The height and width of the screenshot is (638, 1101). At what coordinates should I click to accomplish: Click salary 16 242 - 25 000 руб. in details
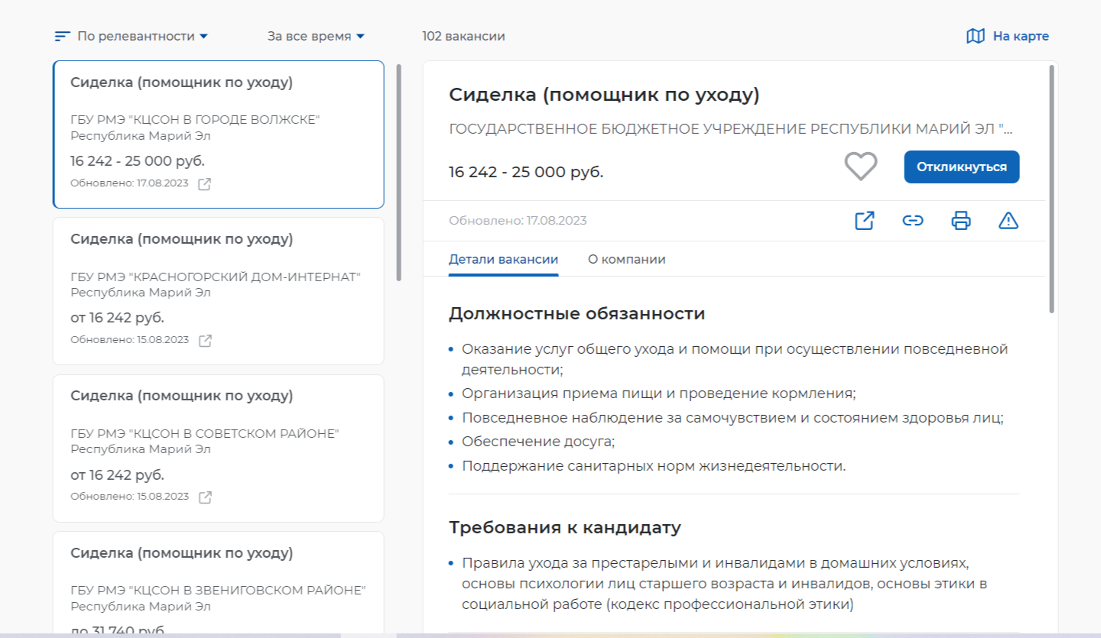[526, 172]
